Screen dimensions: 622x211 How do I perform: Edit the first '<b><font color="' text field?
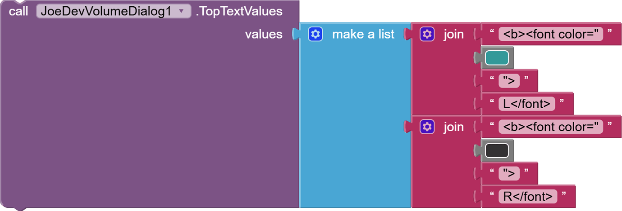[551, 34]
